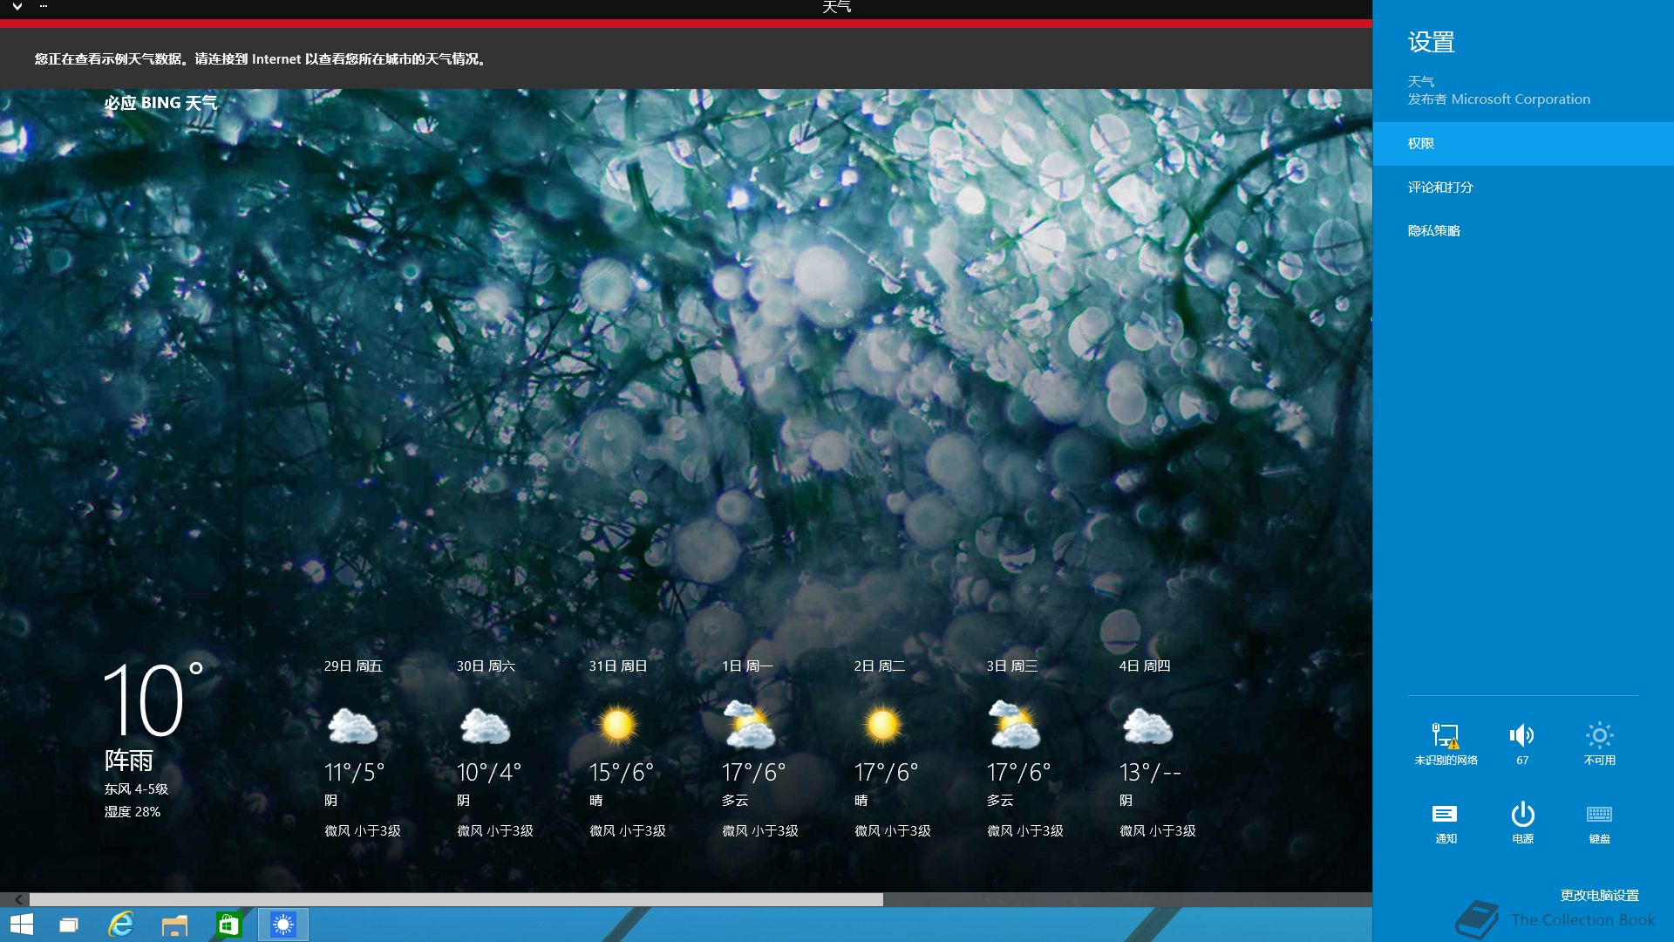Image resolution: width=1674 pixels, height=942 pixels.
Task: Click the 13°/-- temperature
Action: (x=1150, y=773)
